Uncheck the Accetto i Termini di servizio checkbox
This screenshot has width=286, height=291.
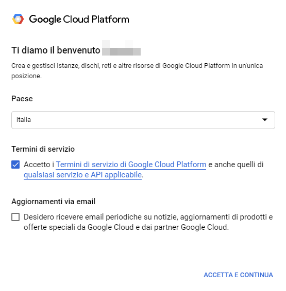point(15,165)
